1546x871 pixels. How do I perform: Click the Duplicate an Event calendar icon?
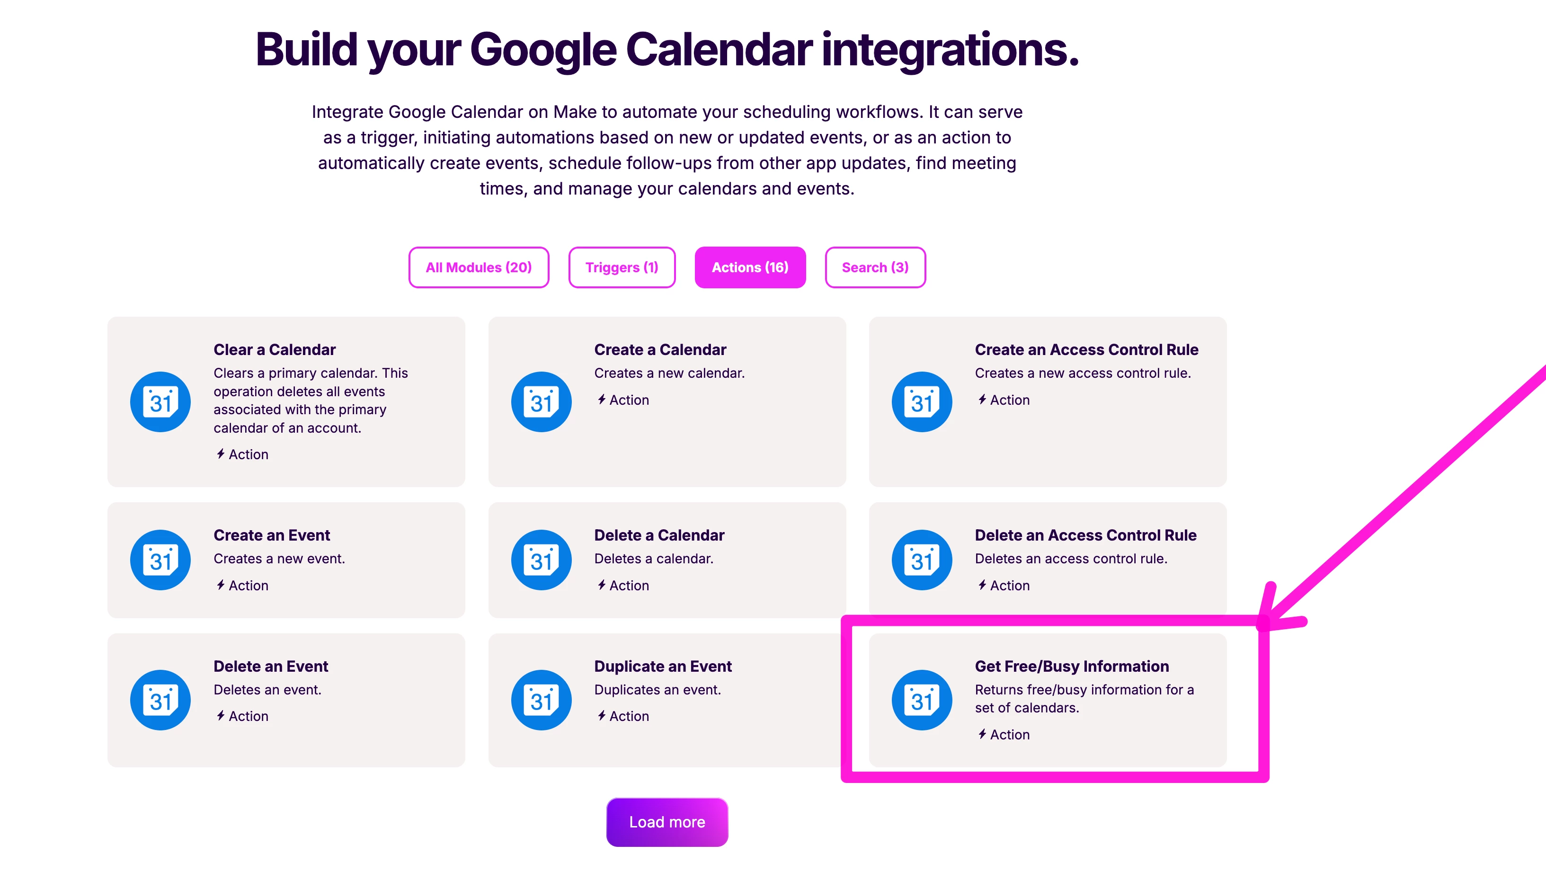click(x=541, y=699)
